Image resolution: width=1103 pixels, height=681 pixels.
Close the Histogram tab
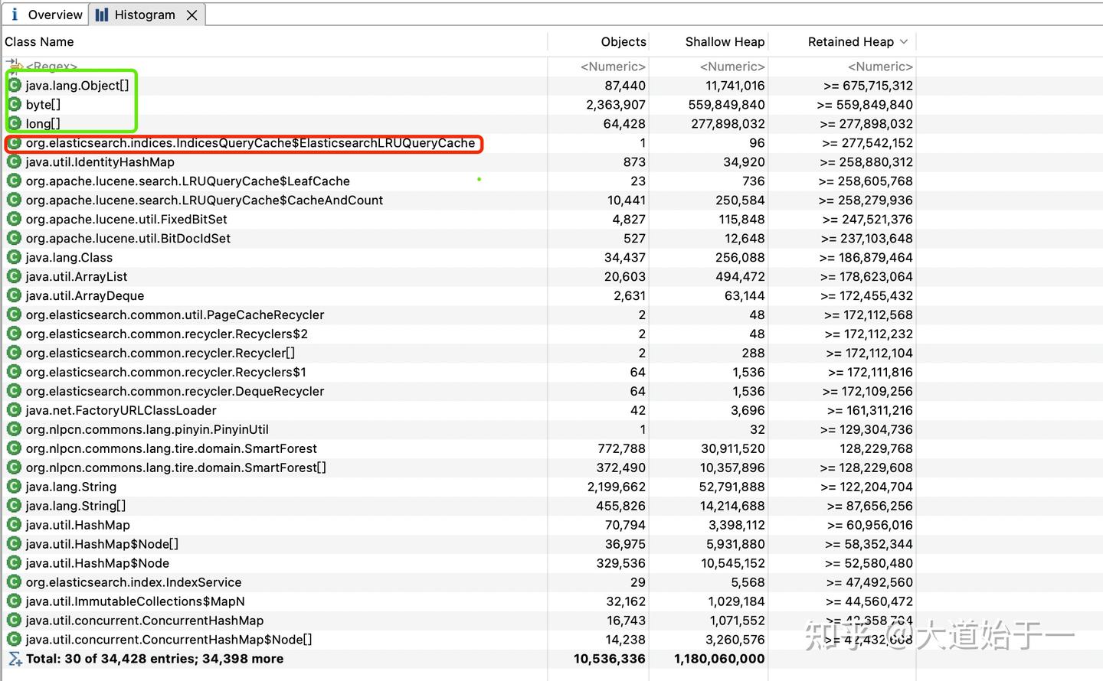tap(192, 15)
